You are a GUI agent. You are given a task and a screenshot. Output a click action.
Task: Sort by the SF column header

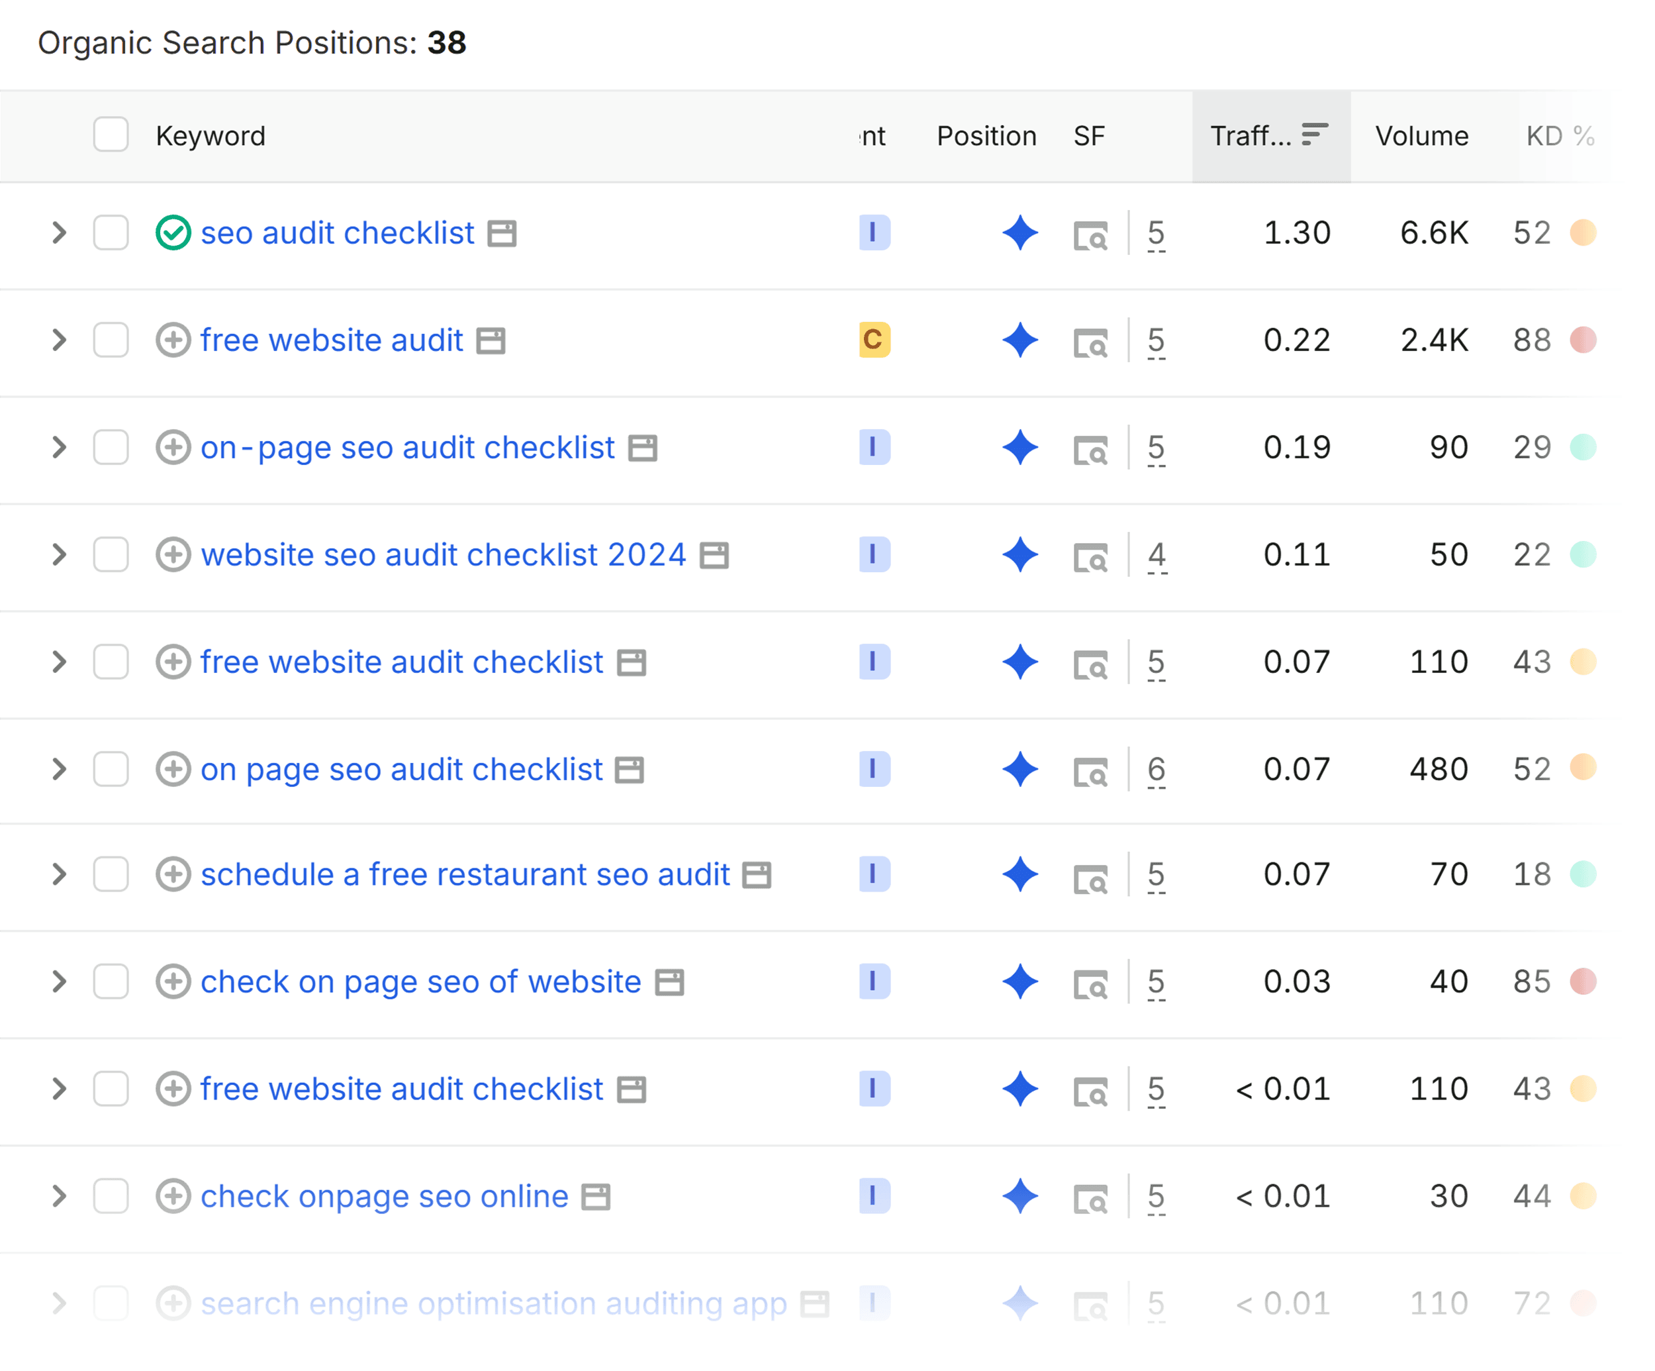pyautogui.click(x=1089, y=136)
